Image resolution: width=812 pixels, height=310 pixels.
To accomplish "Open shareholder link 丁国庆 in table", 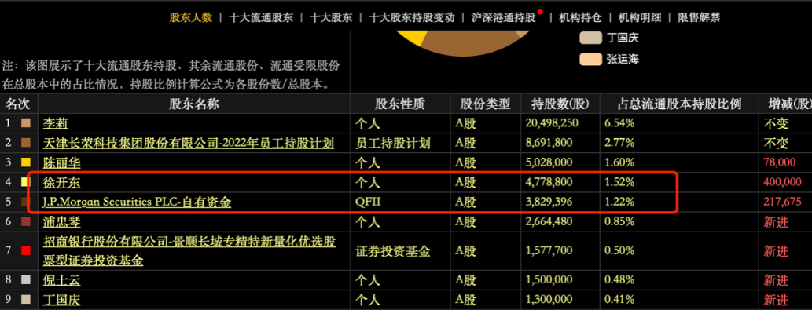I will 61,300.
